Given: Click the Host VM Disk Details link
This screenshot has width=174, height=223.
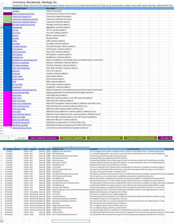Looking at the screenshot, I should tap(22, 114).
